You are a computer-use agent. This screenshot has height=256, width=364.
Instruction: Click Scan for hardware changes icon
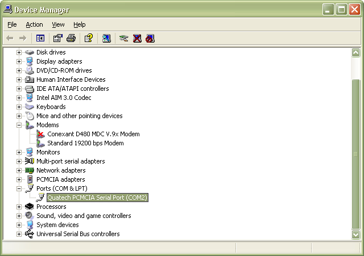106,38
